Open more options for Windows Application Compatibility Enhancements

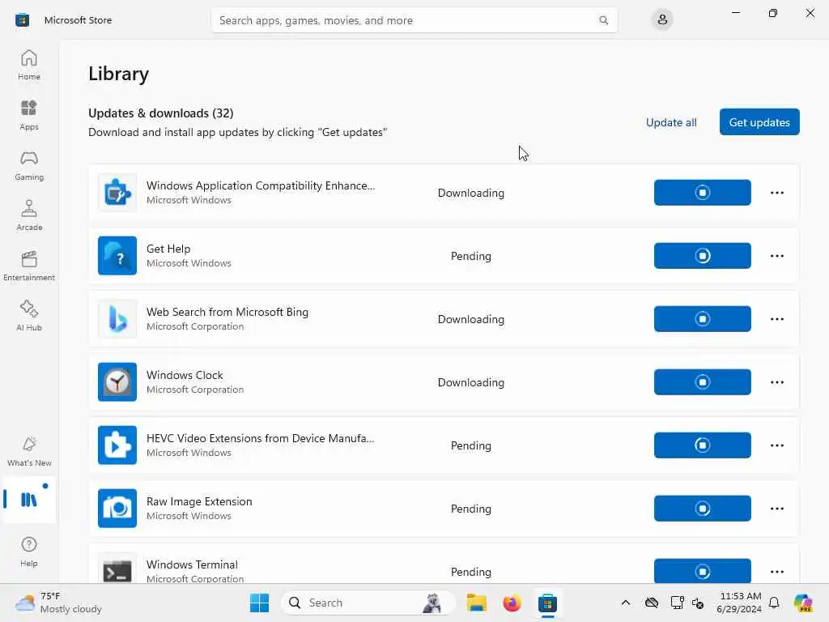point(776,193)
